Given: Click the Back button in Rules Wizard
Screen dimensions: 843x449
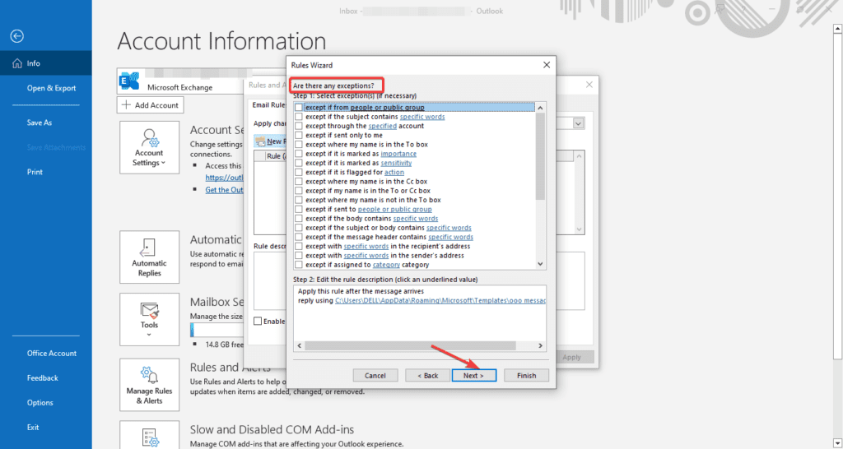Looking at the screenshot, I should click(x=428, y=376).
